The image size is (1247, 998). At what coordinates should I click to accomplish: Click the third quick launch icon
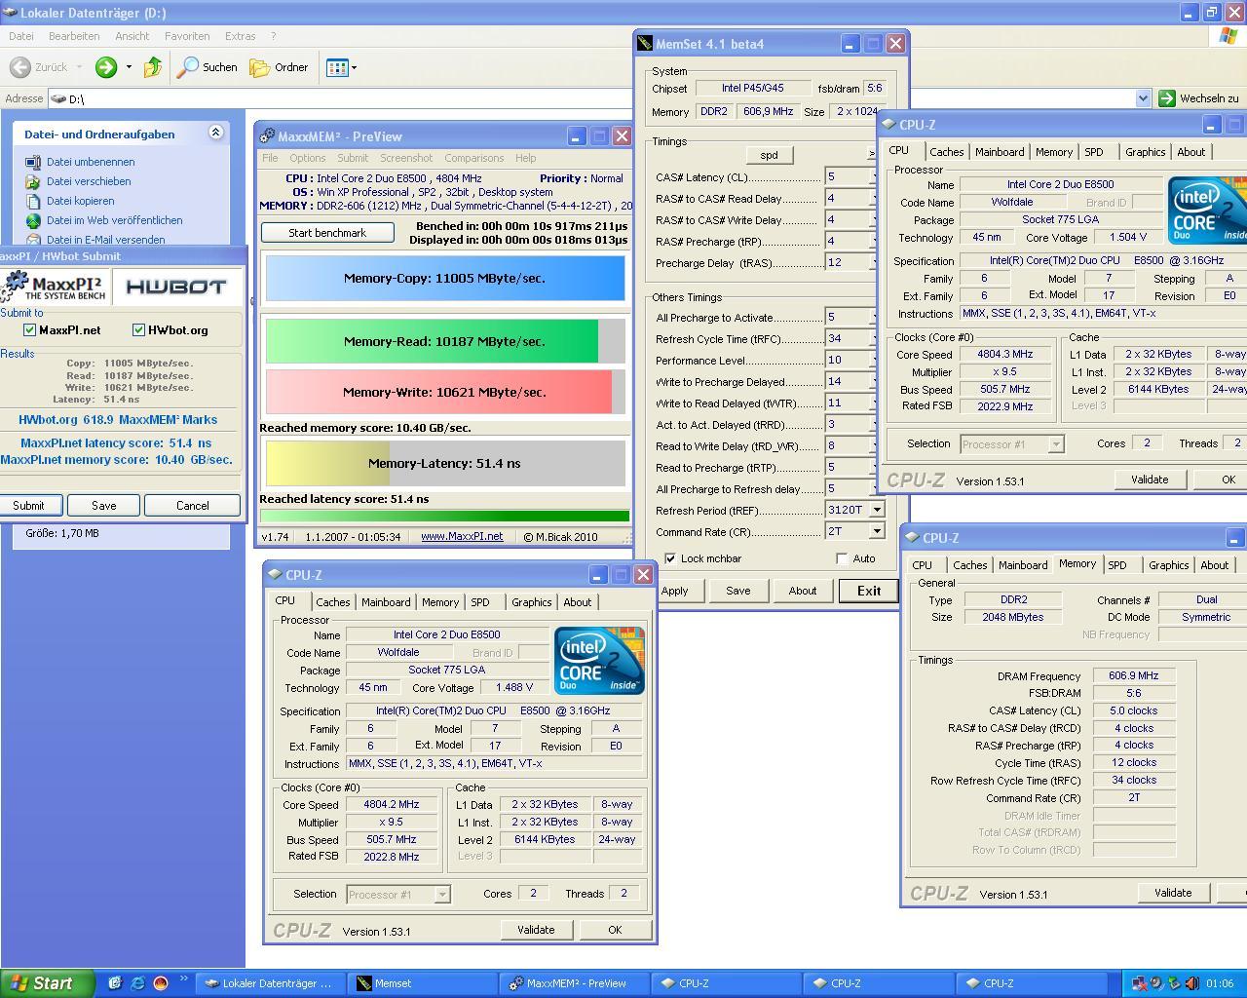tap(161, 983)
